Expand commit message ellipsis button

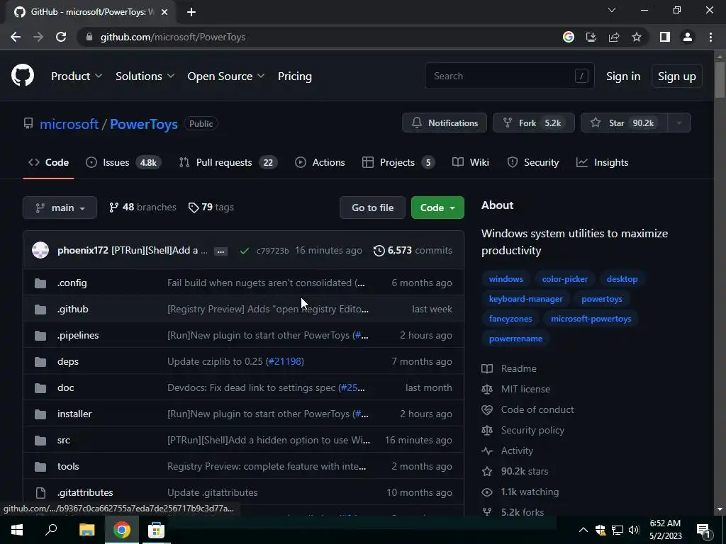(221, 251)
